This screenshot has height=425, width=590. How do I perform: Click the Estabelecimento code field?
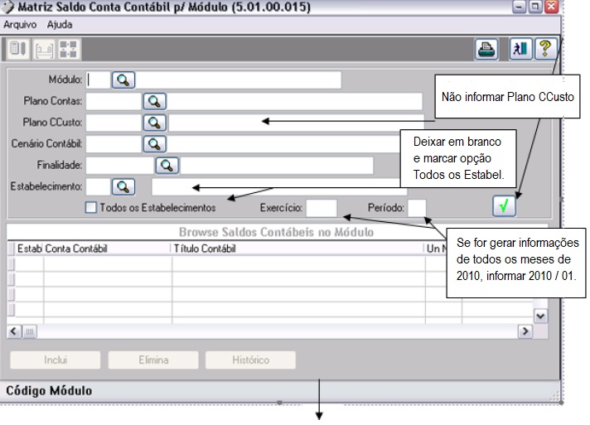(98, 187)
